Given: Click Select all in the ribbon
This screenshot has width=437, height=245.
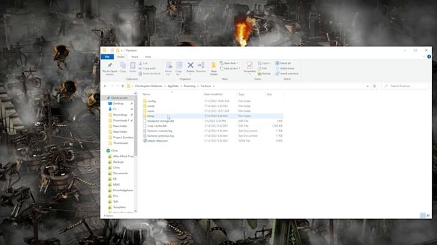Looking at the screenshot, I should [x=283, y=63].
